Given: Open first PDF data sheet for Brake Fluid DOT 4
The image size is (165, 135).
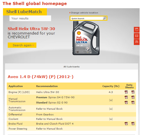Looking at the screenshot, I should 126,124.
